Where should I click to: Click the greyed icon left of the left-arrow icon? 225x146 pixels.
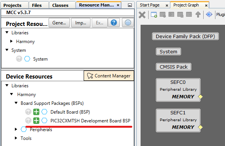point(180,14)
